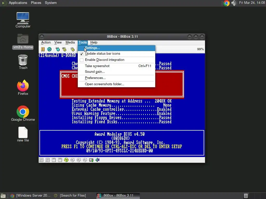266x199 pixels.
Task: Click the green CD-ROM disc status icon
Action: click(66, 160)
